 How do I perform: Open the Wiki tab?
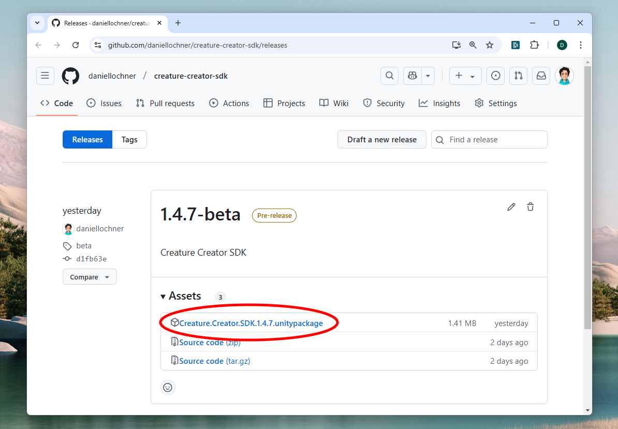click(x=334, y=103)
